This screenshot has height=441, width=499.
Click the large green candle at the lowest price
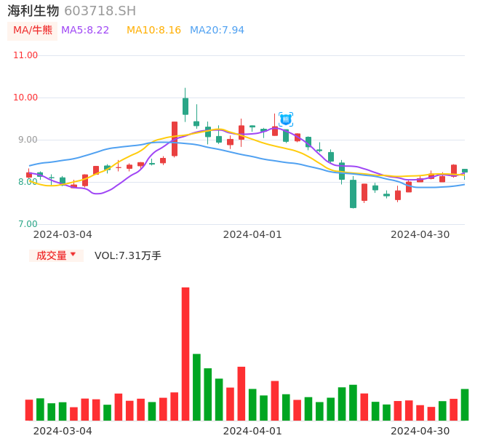(353, 194)
